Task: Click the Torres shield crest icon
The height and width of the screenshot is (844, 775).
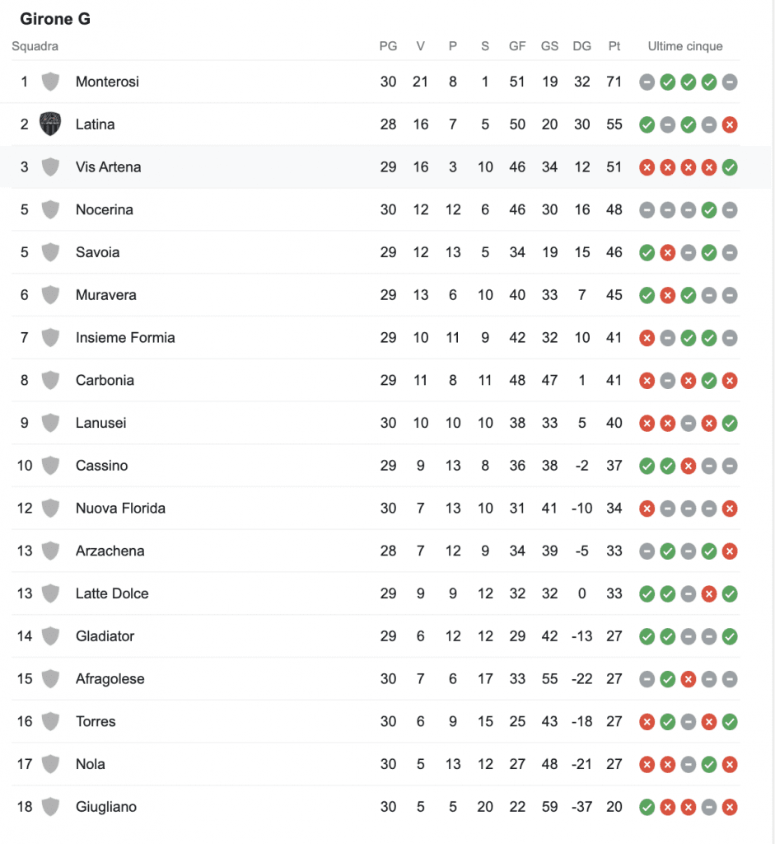Action: [x=50, y=721]
